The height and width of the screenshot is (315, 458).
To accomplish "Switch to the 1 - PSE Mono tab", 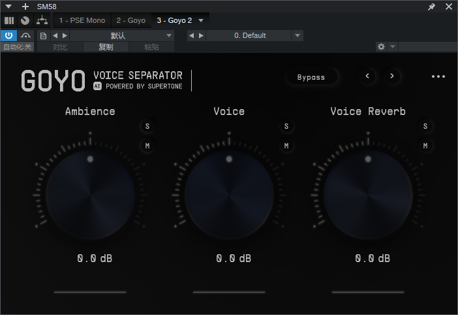I will (x=82, y=20).
